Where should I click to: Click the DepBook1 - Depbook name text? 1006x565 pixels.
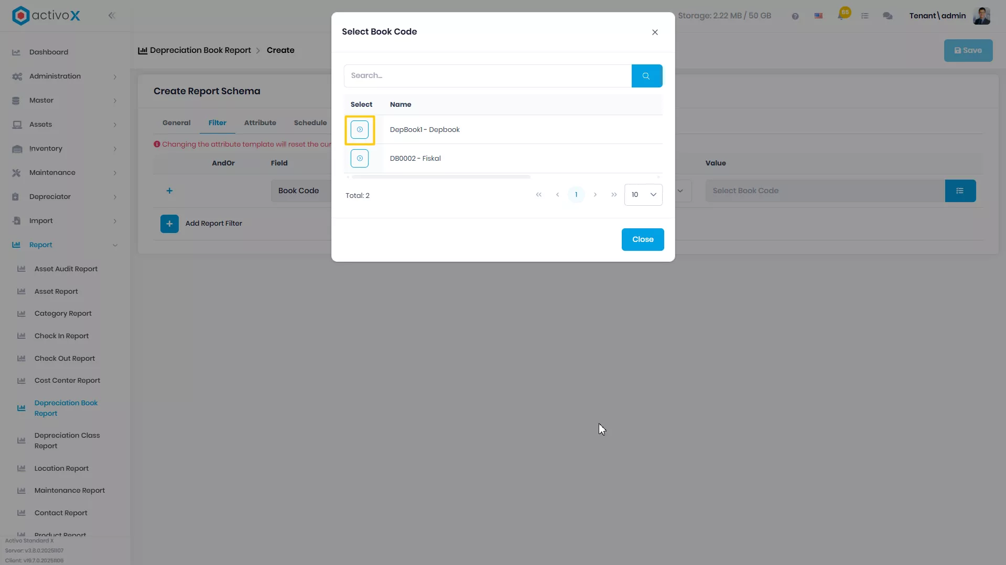[x=425, y=130]
